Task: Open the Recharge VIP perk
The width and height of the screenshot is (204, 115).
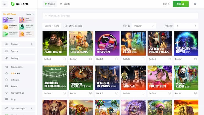Action: click(x=26, y=27)
